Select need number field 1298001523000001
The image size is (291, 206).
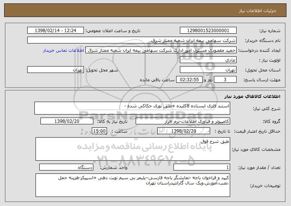pos(208,31)
